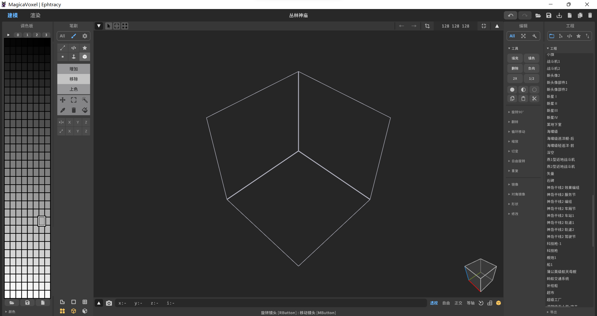The height and width of the screenshot is (316, 597).
Task: Click the model size field 128 128 128
Action: 456,26
